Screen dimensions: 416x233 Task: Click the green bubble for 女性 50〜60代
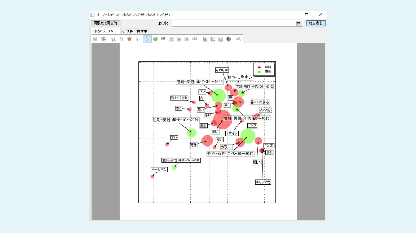point(174,167)
